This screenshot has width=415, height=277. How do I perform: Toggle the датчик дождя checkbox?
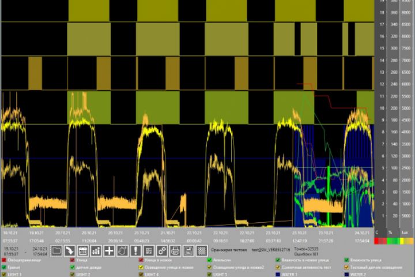coord(72,267)
